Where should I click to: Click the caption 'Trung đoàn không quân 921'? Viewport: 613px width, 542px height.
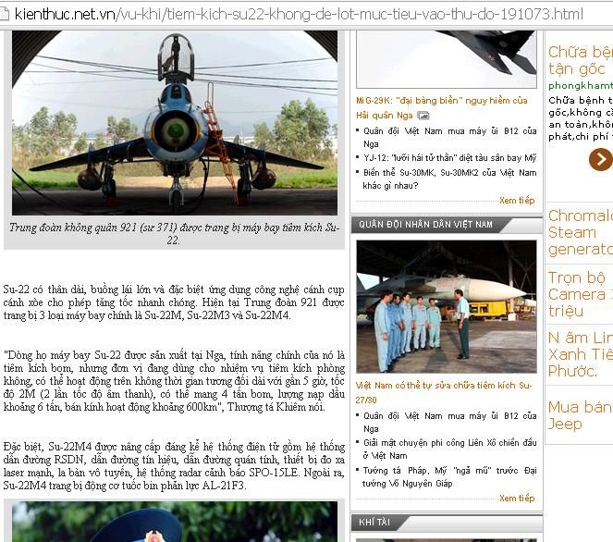click(x=175, y=233)
